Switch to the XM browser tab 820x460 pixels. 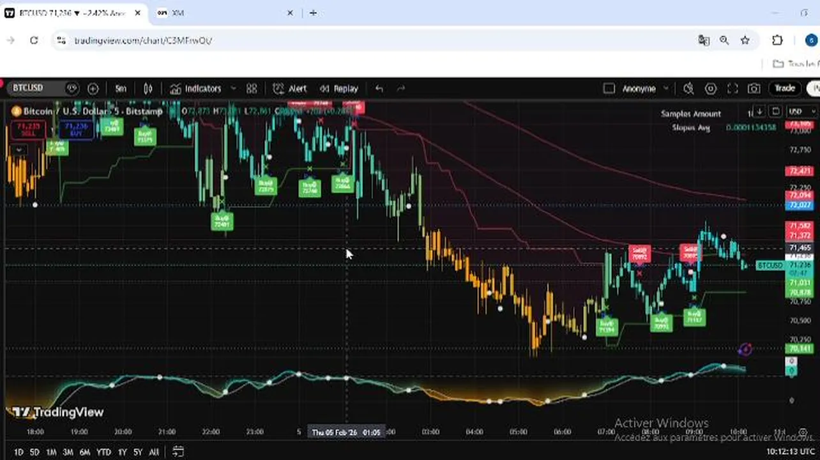click(x=223, y=13)
